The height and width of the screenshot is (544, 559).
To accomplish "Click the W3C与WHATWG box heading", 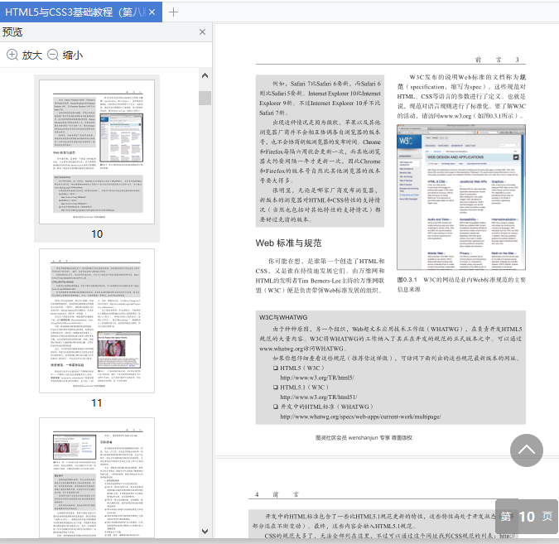I will click(x=283, y=317).
